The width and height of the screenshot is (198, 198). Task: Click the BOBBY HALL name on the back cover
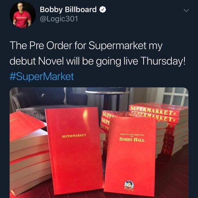132,139
